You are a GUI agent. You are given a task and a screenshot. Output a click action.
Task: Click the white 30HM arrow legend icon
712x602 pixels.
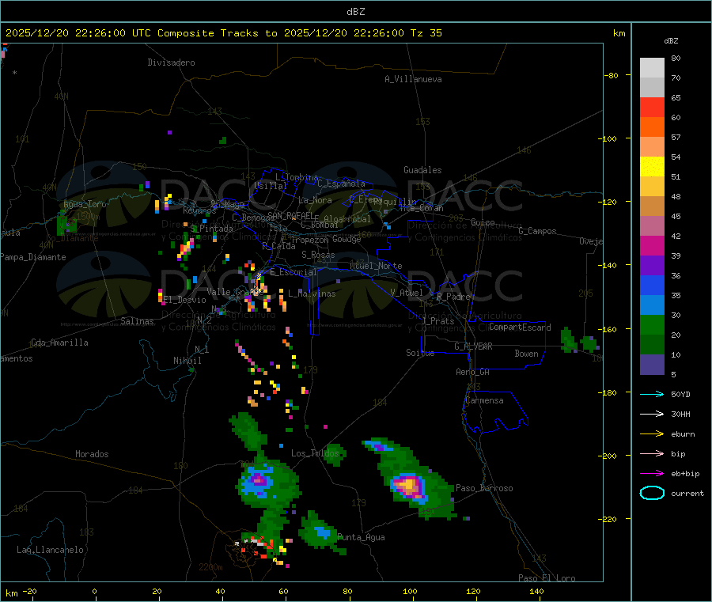pyautogui.click(x=652, y=414)
